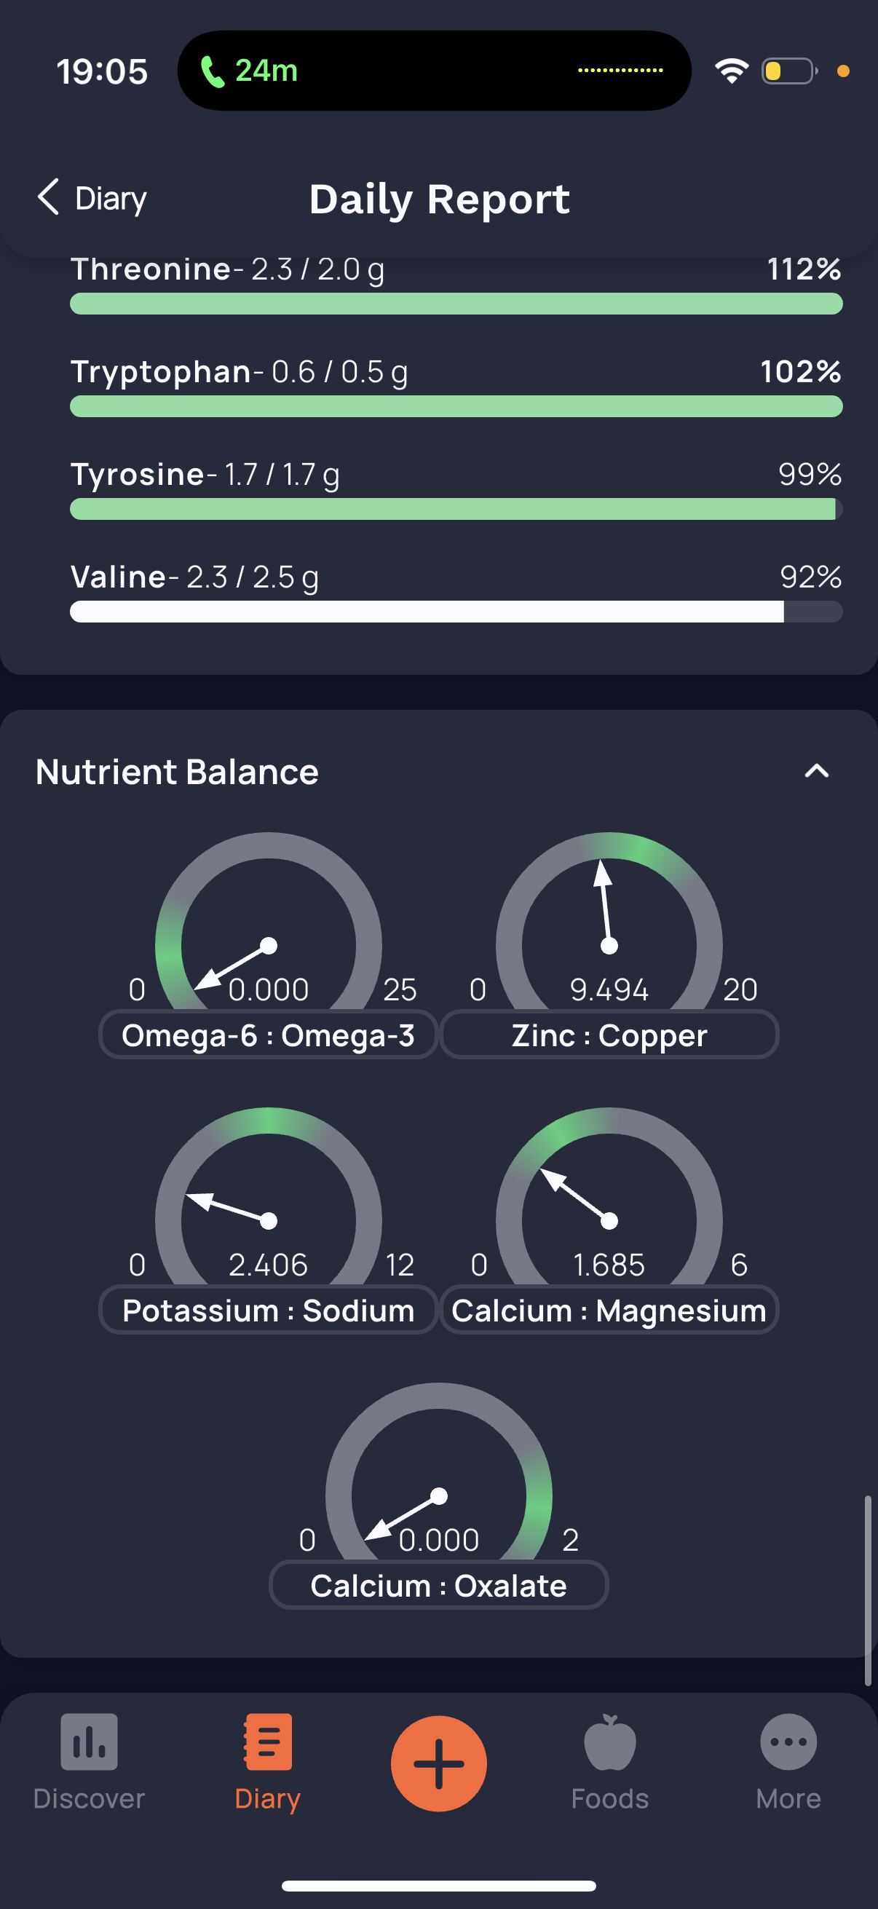Image resolution: width=878 pixels, height=1909 pixels.
Task: Open the Discover tab chart icon
Action: coord(89,1741)
